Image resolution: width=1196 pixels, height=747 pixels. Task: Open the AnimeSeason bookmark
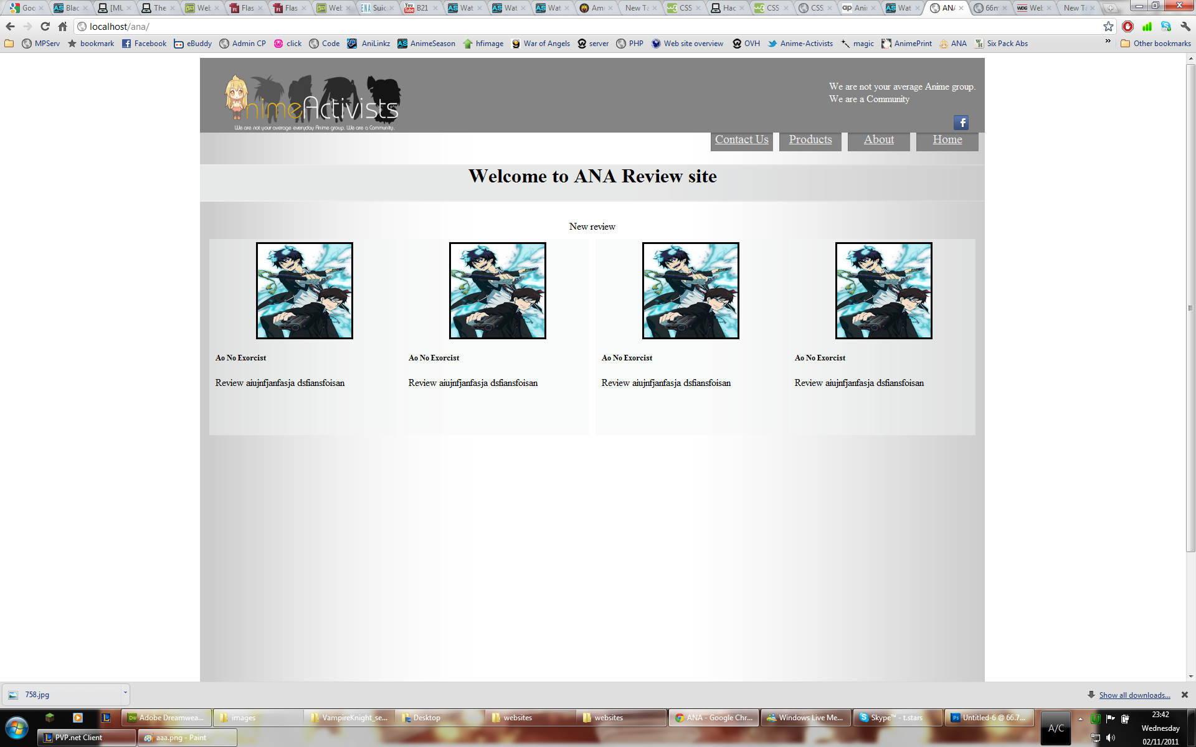coord(426,44)
